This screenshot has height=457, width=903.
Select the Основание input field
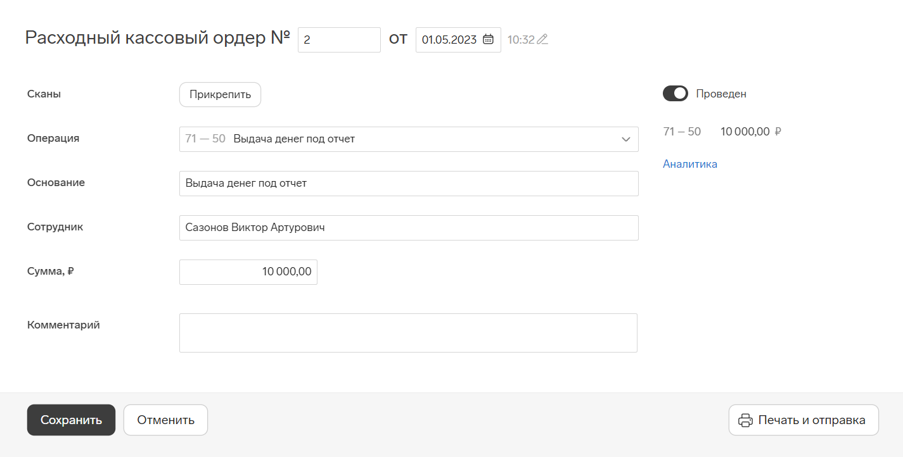409,184
